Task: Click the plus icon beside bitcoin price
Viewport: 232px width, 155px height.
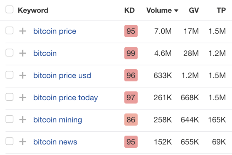Action: [x=23, y=31]
